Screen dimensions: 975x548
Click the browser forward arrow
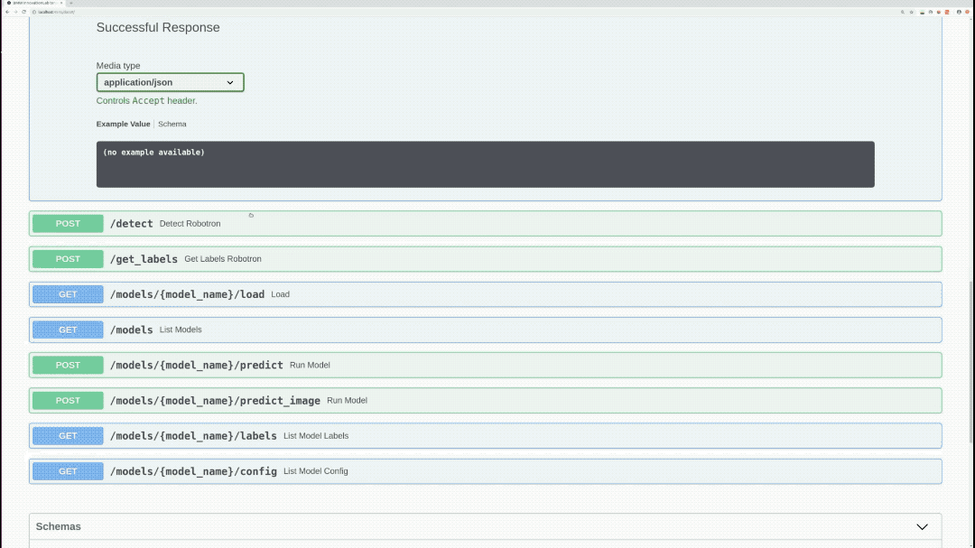15,12
